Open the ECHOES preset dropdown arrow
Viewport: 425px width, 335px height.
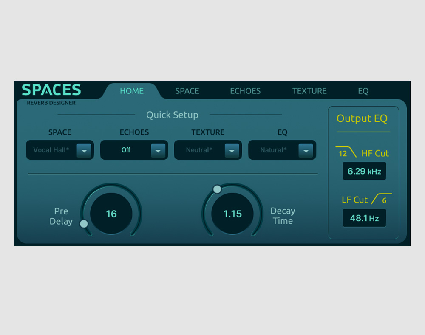pyautogui.click(x=158, y=151)
